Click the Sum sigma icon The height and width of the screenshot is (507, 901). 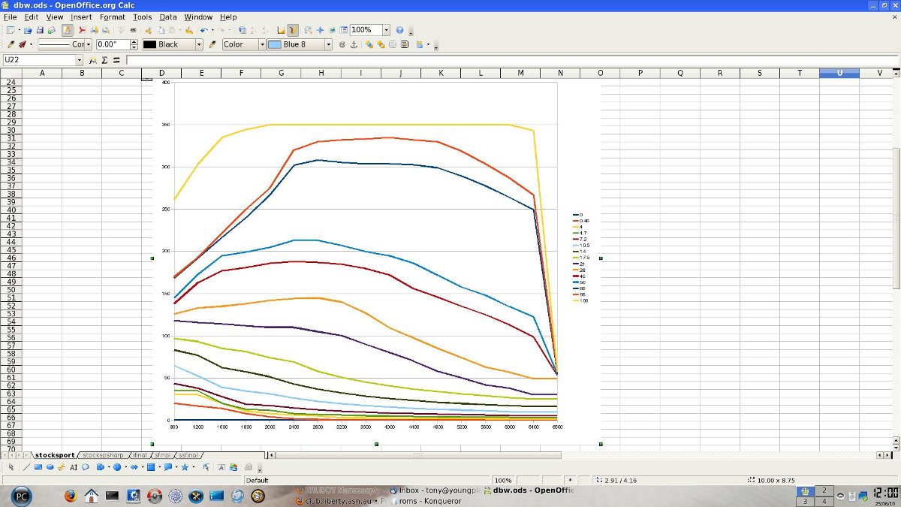coord(104,60)
